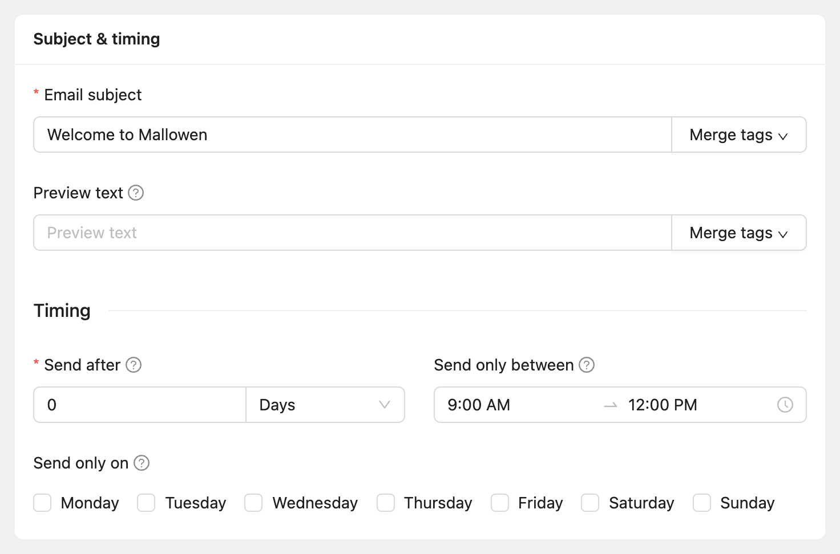Edit the 9:00 AM start time
Viewport: 840px width, 554px height.
(479, 405)
